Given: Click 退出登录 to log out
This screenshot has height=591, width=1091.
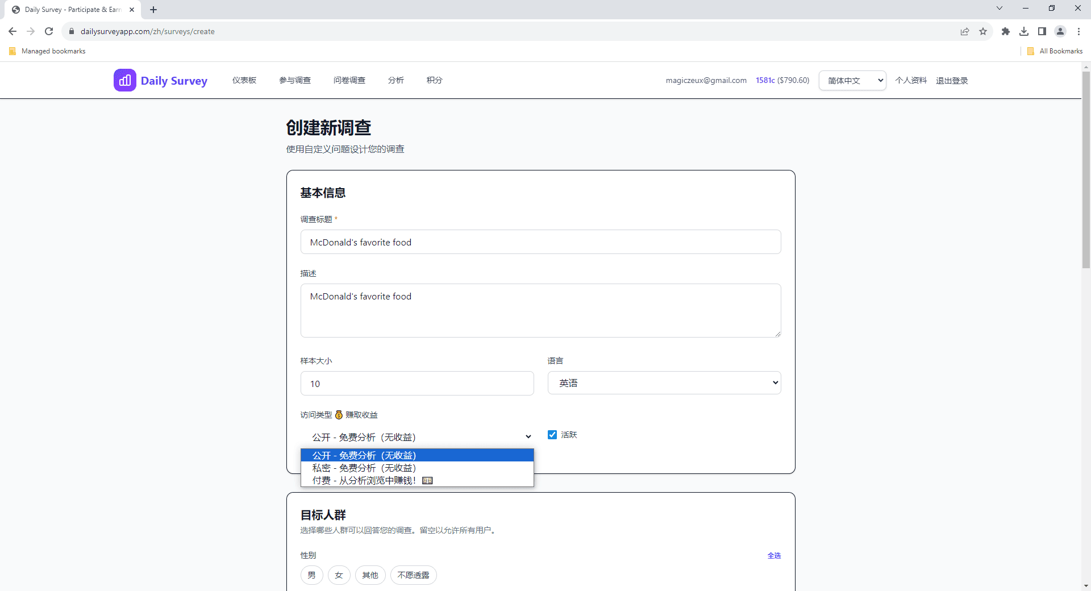Looking at the screenshot, I should (952, 80).
